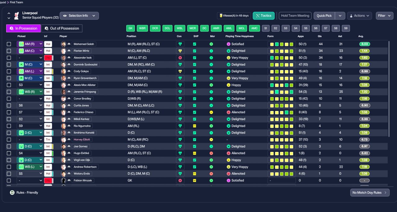Click the down arrow beside Liverpool crest
Image resolution: width=397 pixels, height=212 pixels.
(x=9, y=18)
